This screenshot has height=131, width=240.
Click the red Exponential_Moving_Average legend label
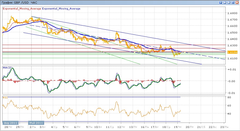[x=22, y=9]
